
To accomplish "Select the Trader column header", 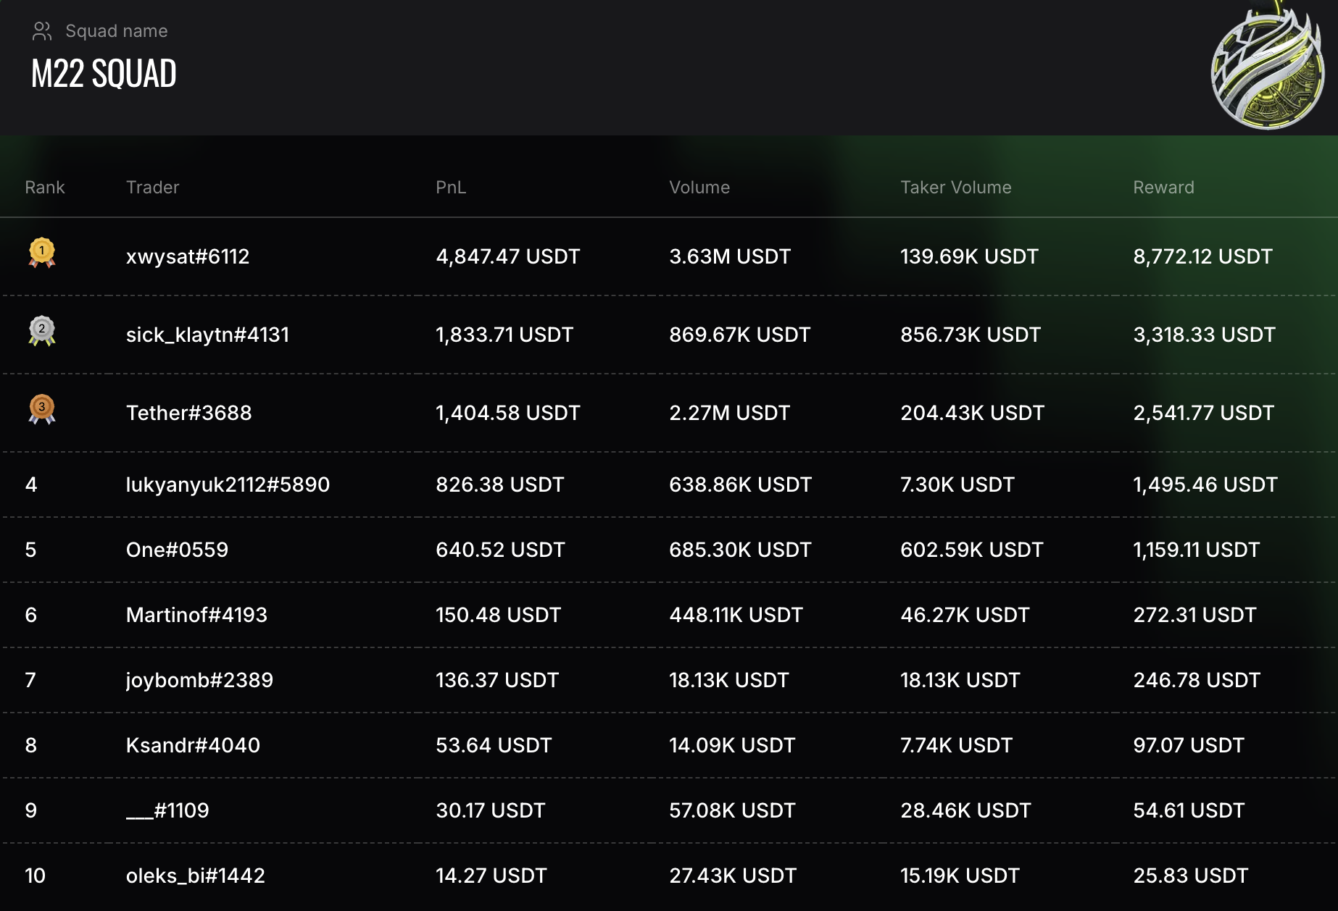I will point(152,188).
